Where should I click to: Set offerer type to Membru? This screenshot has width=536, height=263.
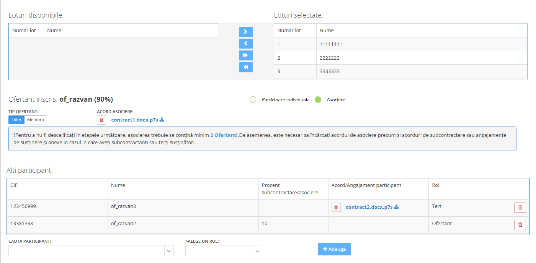(x=36, y=120)
